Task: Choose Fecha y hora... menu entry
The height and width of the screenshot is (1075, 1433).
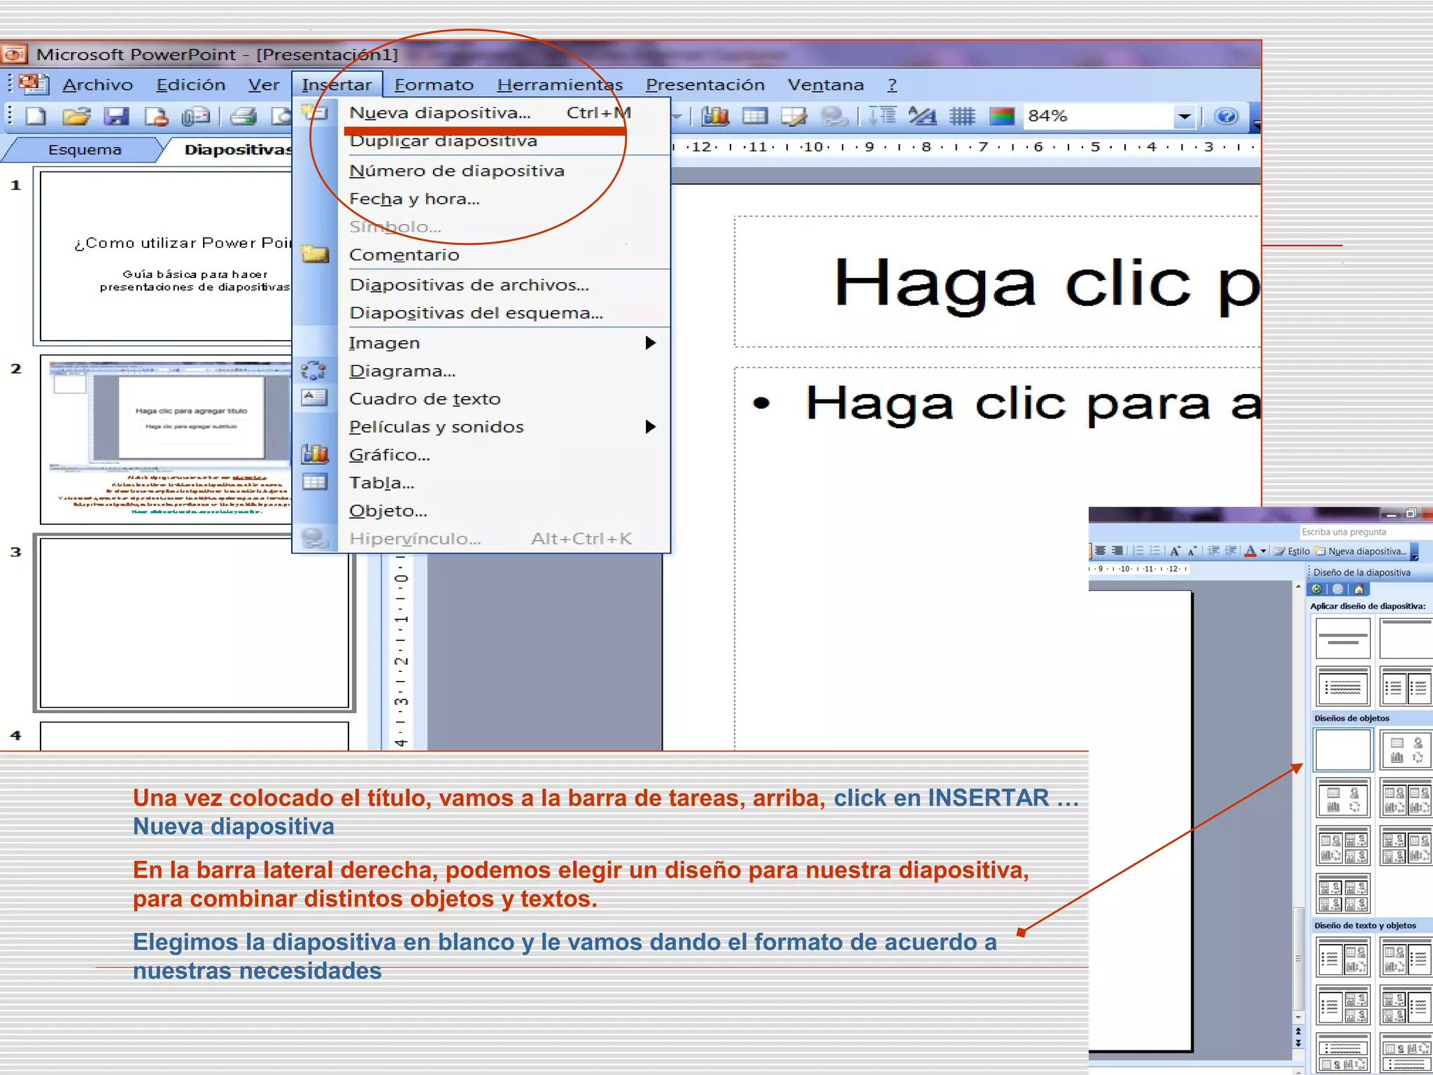Action: point(483,199)
